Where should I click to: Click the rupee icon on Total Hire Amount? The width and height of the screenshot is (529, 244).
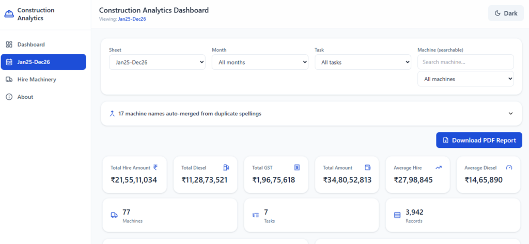click(x=155, y=167)
